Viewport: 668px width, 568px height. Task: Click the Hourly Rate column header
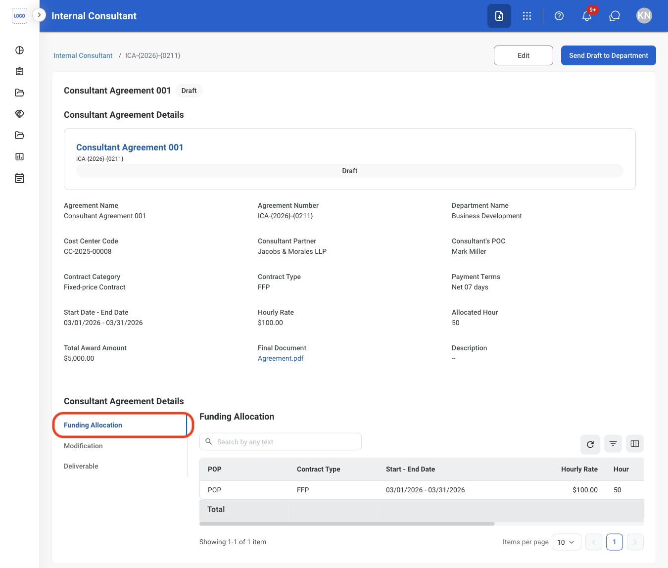(x=579, y=469)
